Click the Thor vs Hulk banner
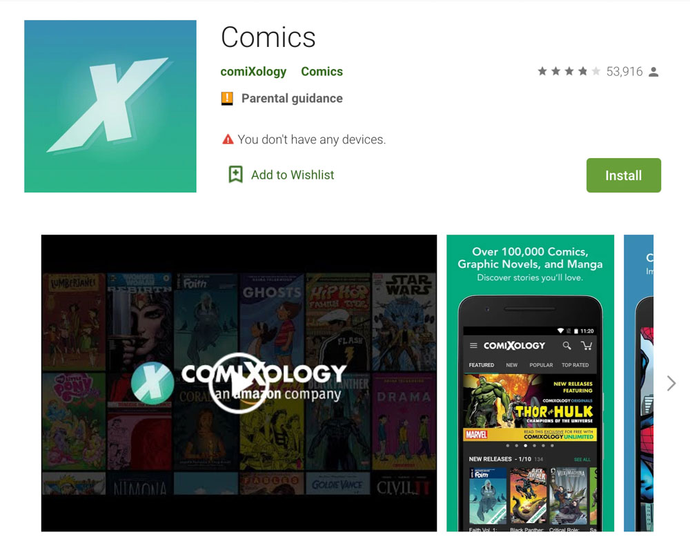The width and height of the screenshot is (690, 548). point(530,408)
